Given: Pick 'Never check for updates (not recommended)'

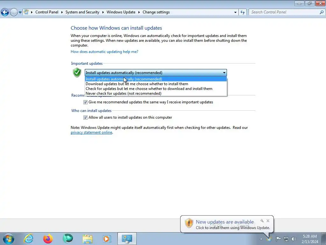Looking at the screenshot, I should coord(156,93).
